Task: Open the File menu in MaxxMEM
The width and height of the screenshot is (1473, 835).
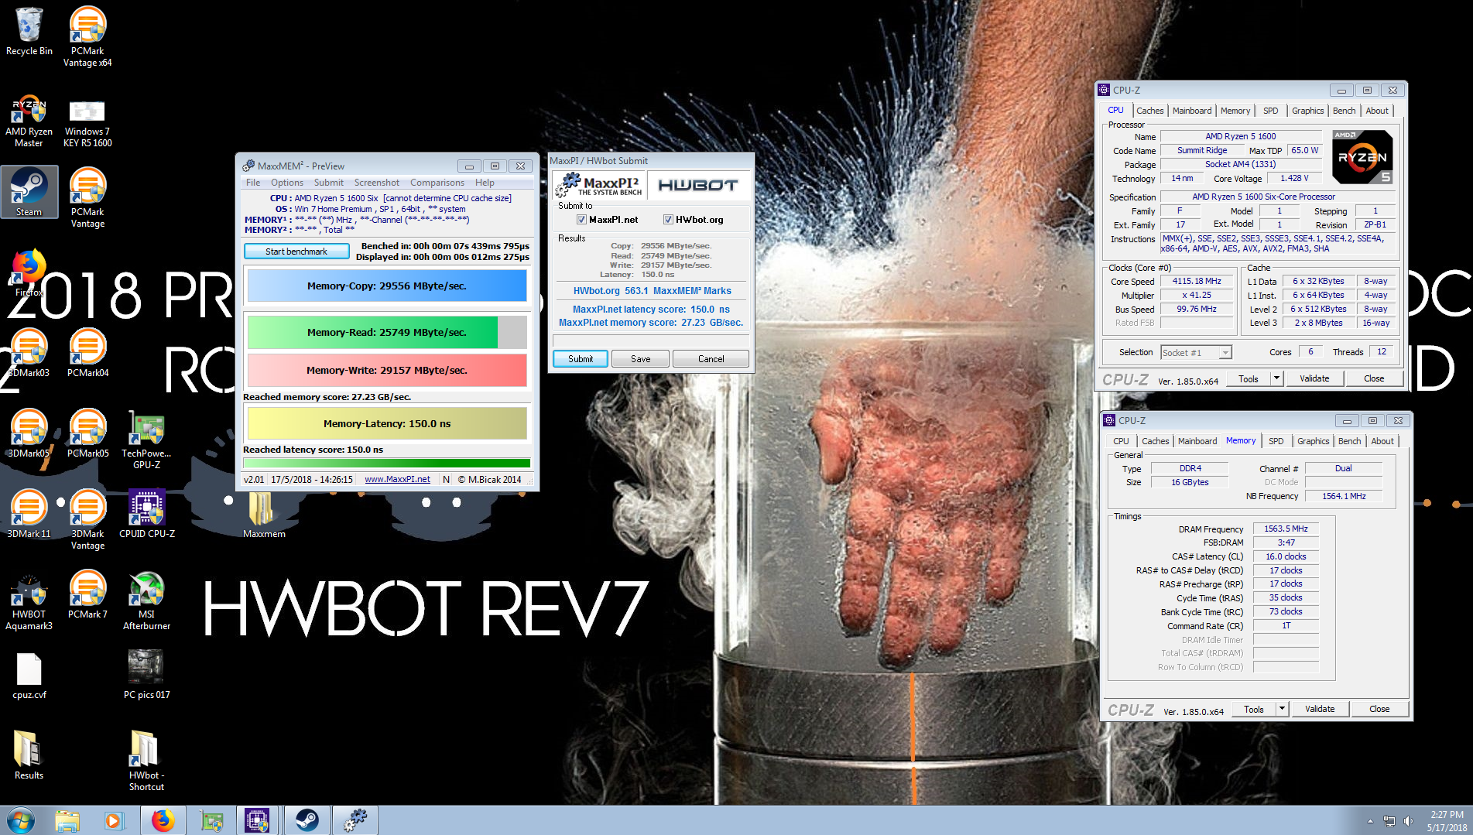Action: point(253,183)
